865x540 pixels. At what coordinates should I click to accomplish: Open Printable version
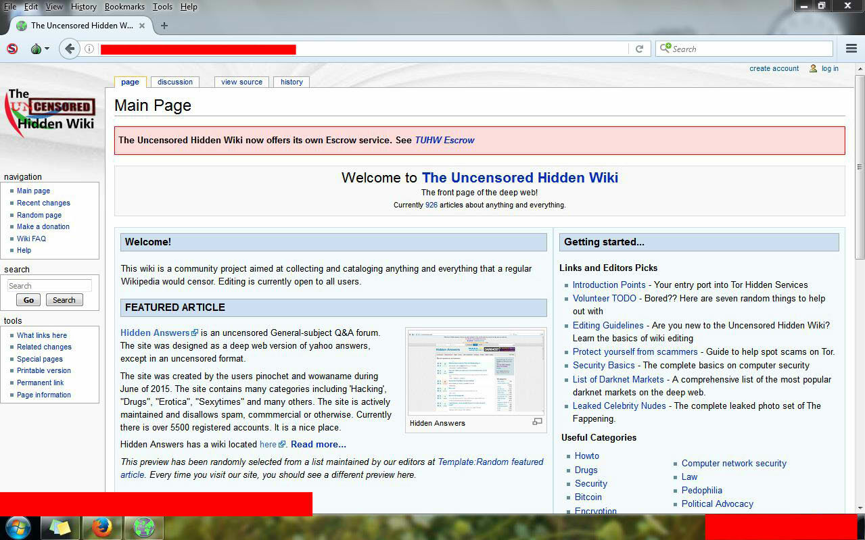pos(44,370)
